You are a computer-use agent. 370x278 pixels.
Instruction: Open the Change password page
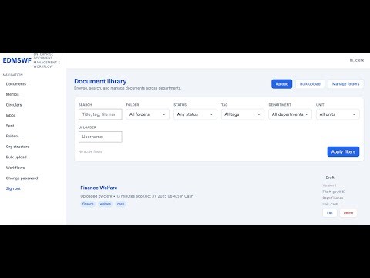(22, 178)
